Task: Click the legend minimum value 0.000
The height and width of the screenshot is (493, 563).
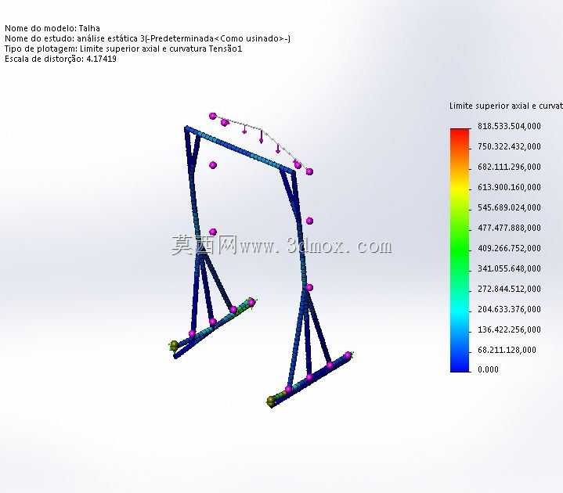Action: tap(488, 369)
